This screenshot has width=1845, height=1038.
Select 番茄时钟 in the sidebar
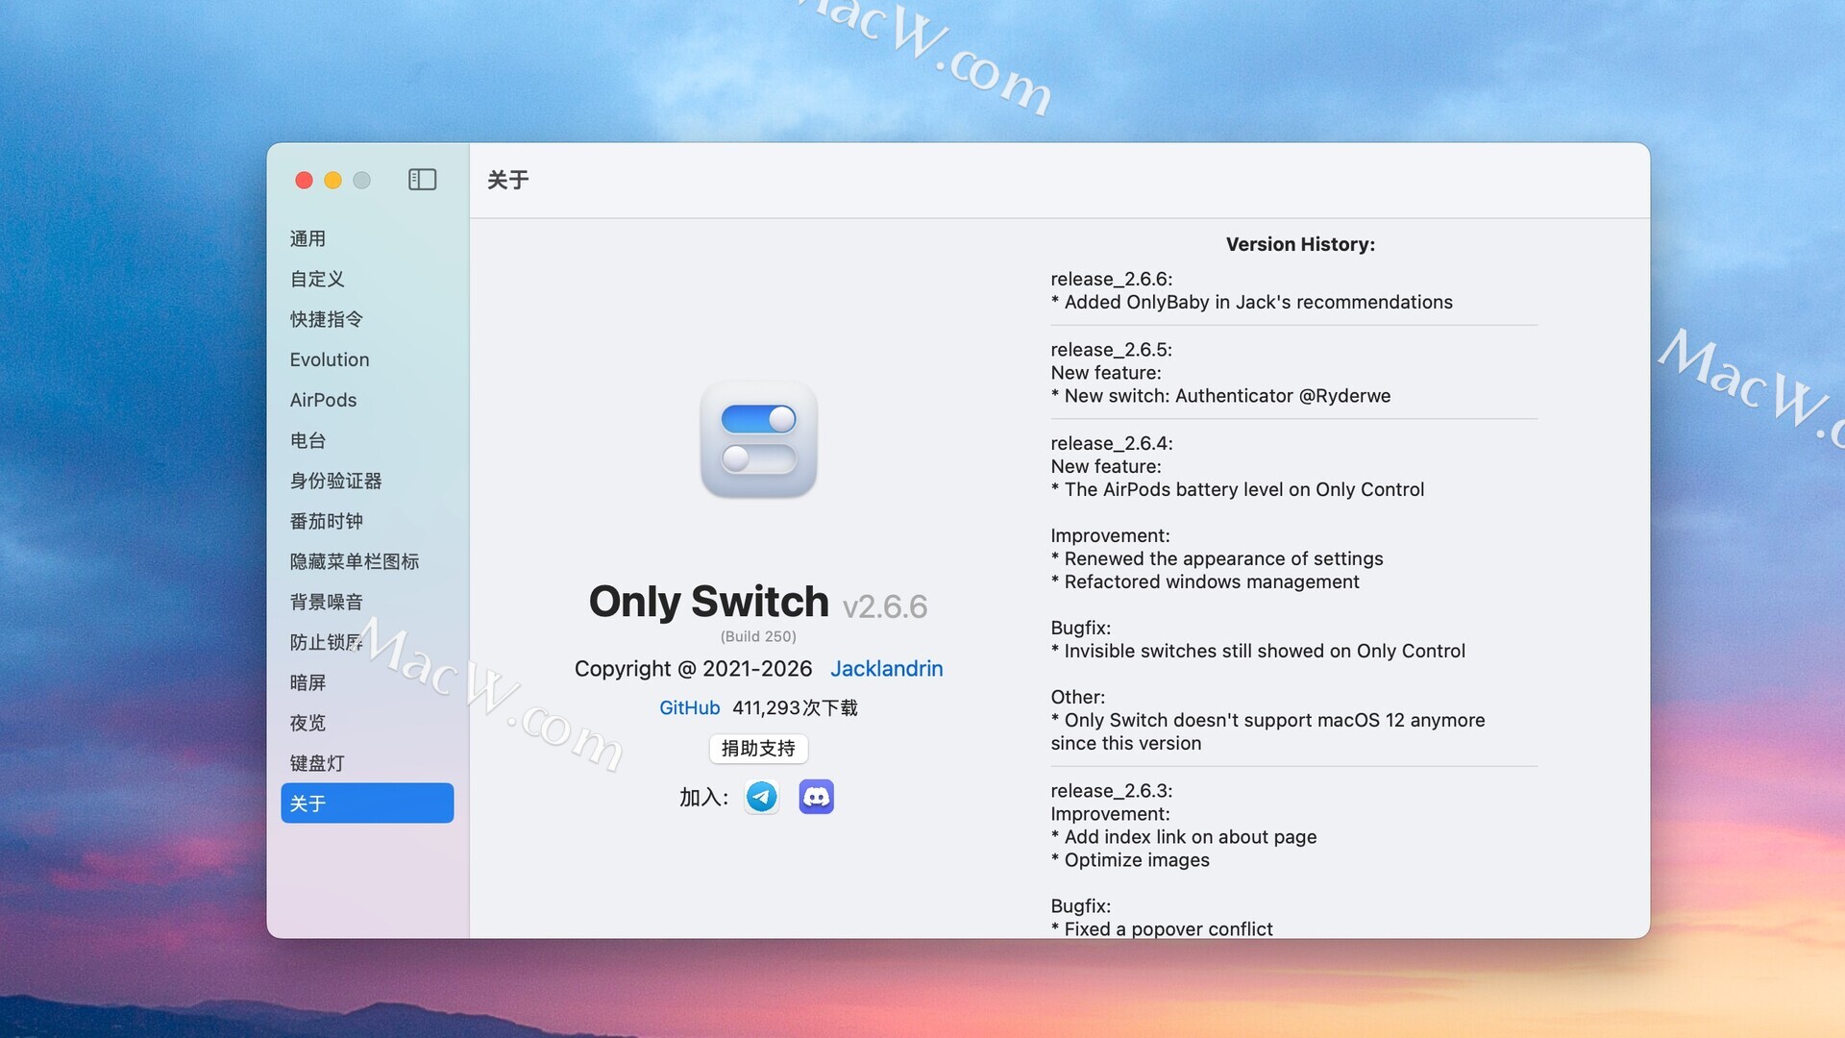tap(327, 521)
